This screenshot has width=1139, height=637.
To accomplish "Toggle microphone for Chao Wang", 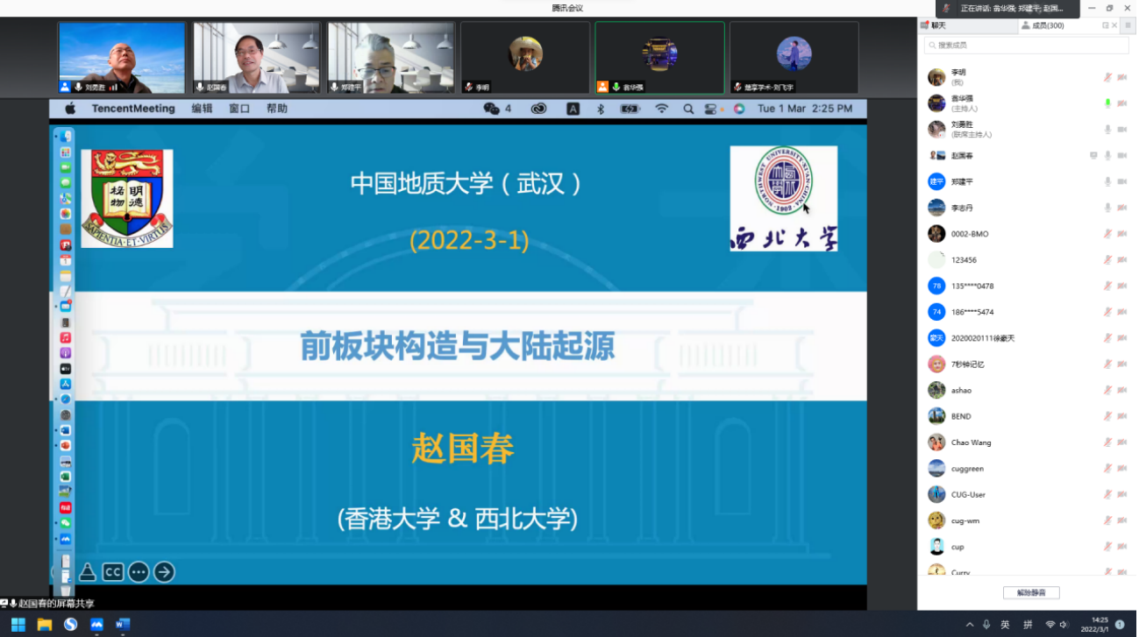I will click(x=1107, y=442).
